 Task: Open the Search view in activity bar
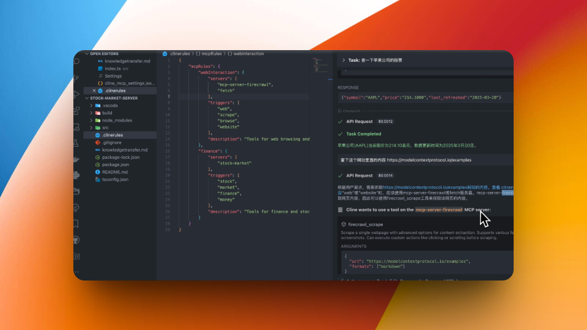click(x=77, y=62)
